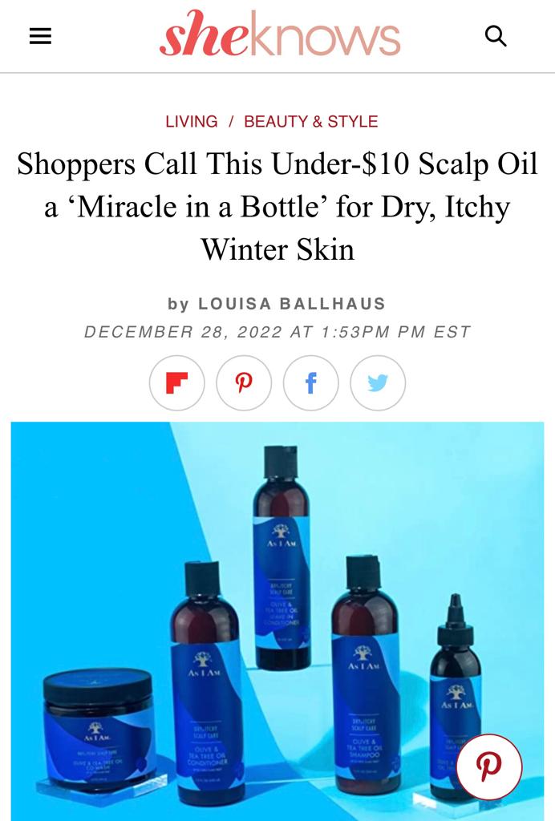This screenshot has height=821, width=555.
Task: Open the hamburger navigation menu
Action: [x=40, y=36]
